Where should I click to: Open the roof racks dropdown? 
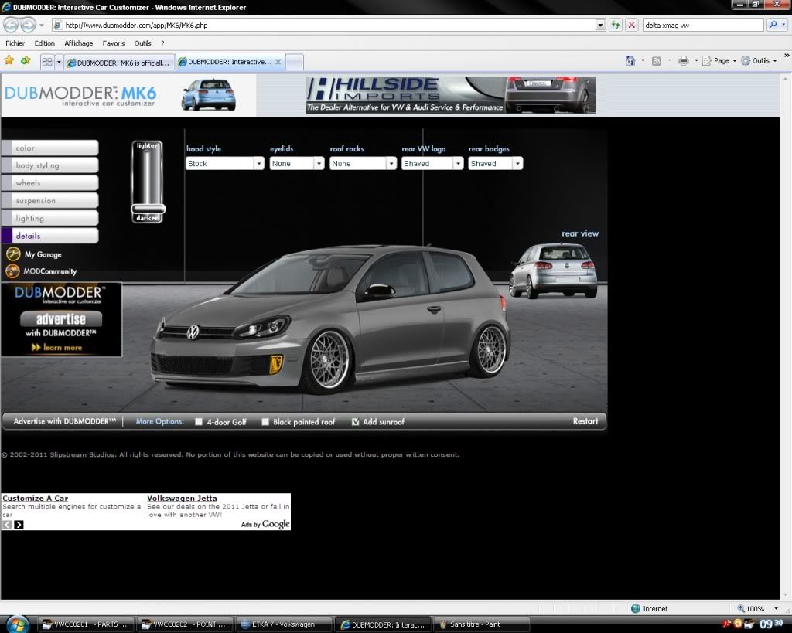click(363, 164)
